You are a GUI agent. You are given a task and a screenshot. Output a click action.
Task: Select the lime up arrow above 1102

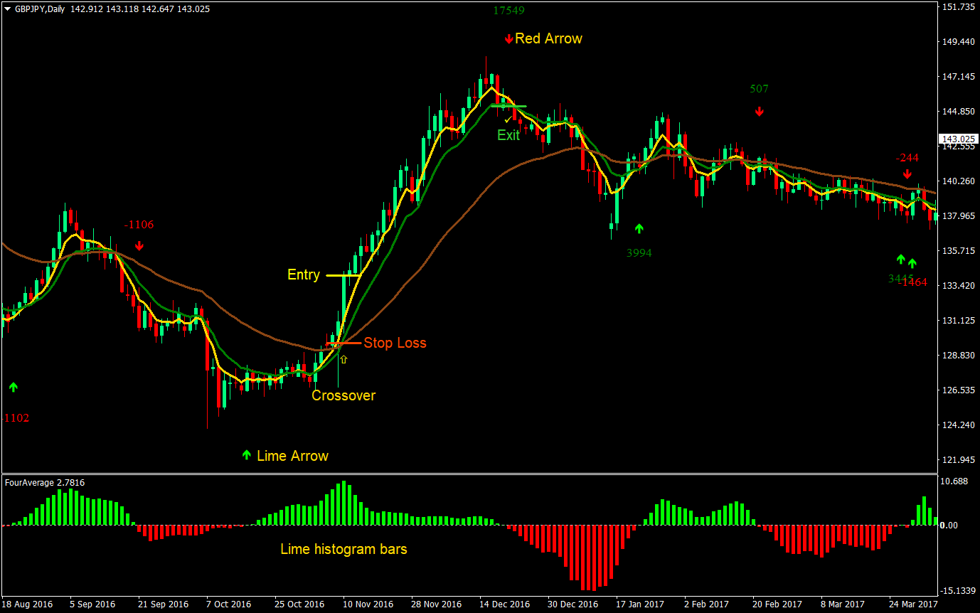coord(13,387)
